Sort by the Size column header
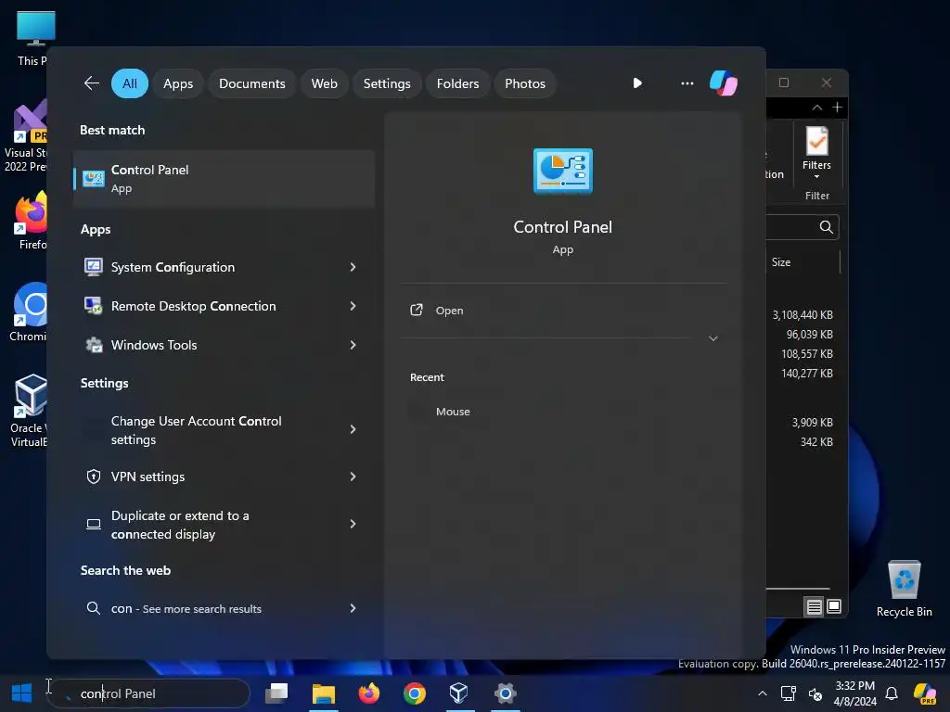The height and width of the screenshot is (712, 950). pyautogui.click(x=781, y=262)
